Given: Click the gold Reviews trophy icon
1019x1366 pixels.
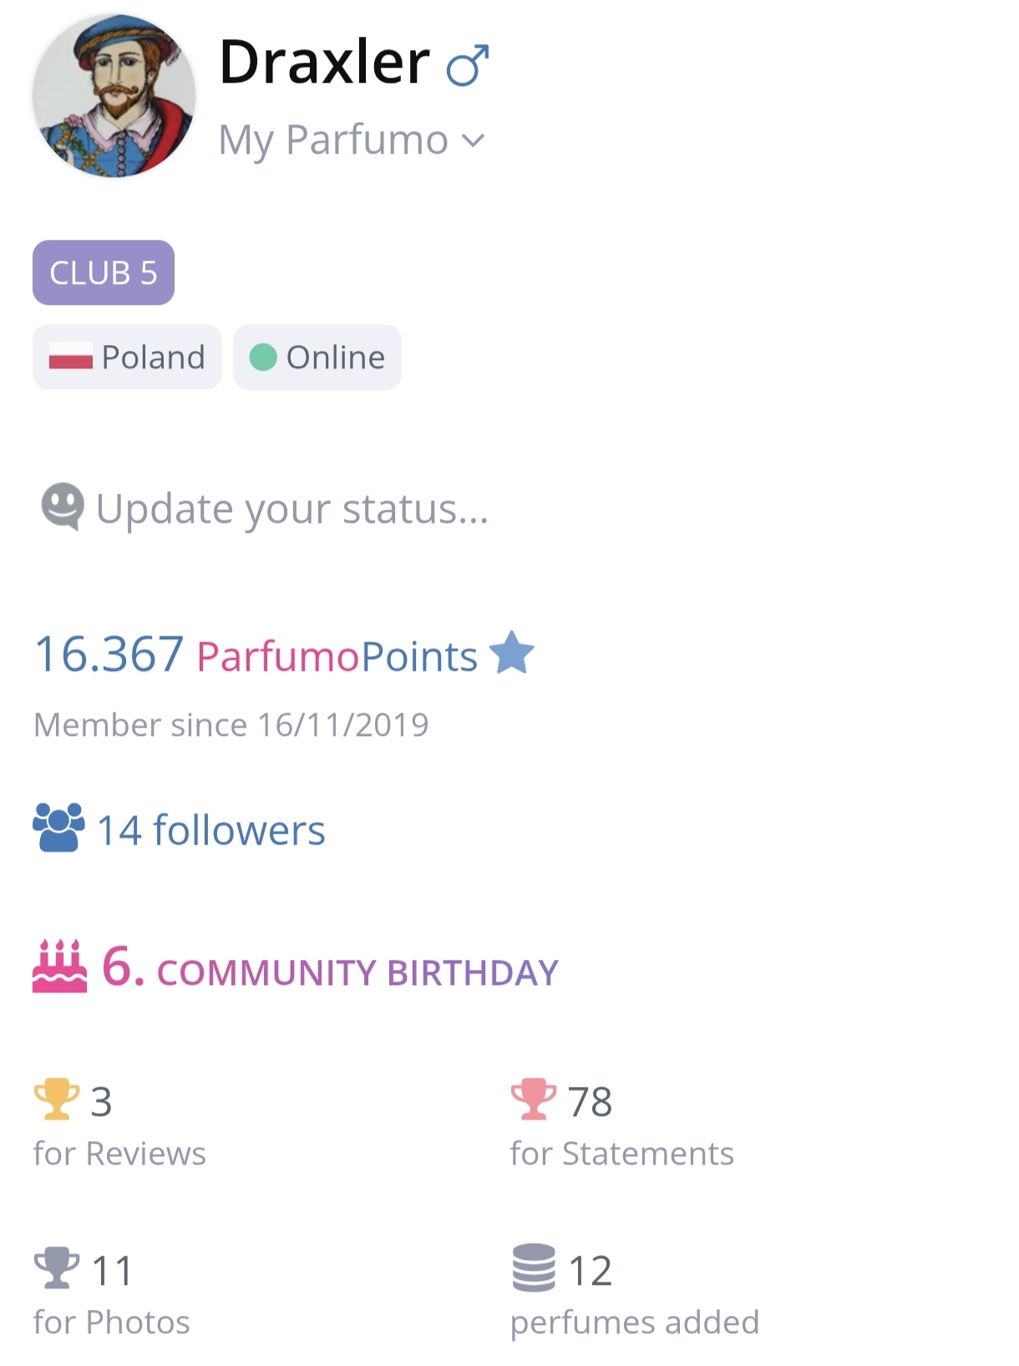Looking at the screenshot, I should click(x=56, y=1099).
